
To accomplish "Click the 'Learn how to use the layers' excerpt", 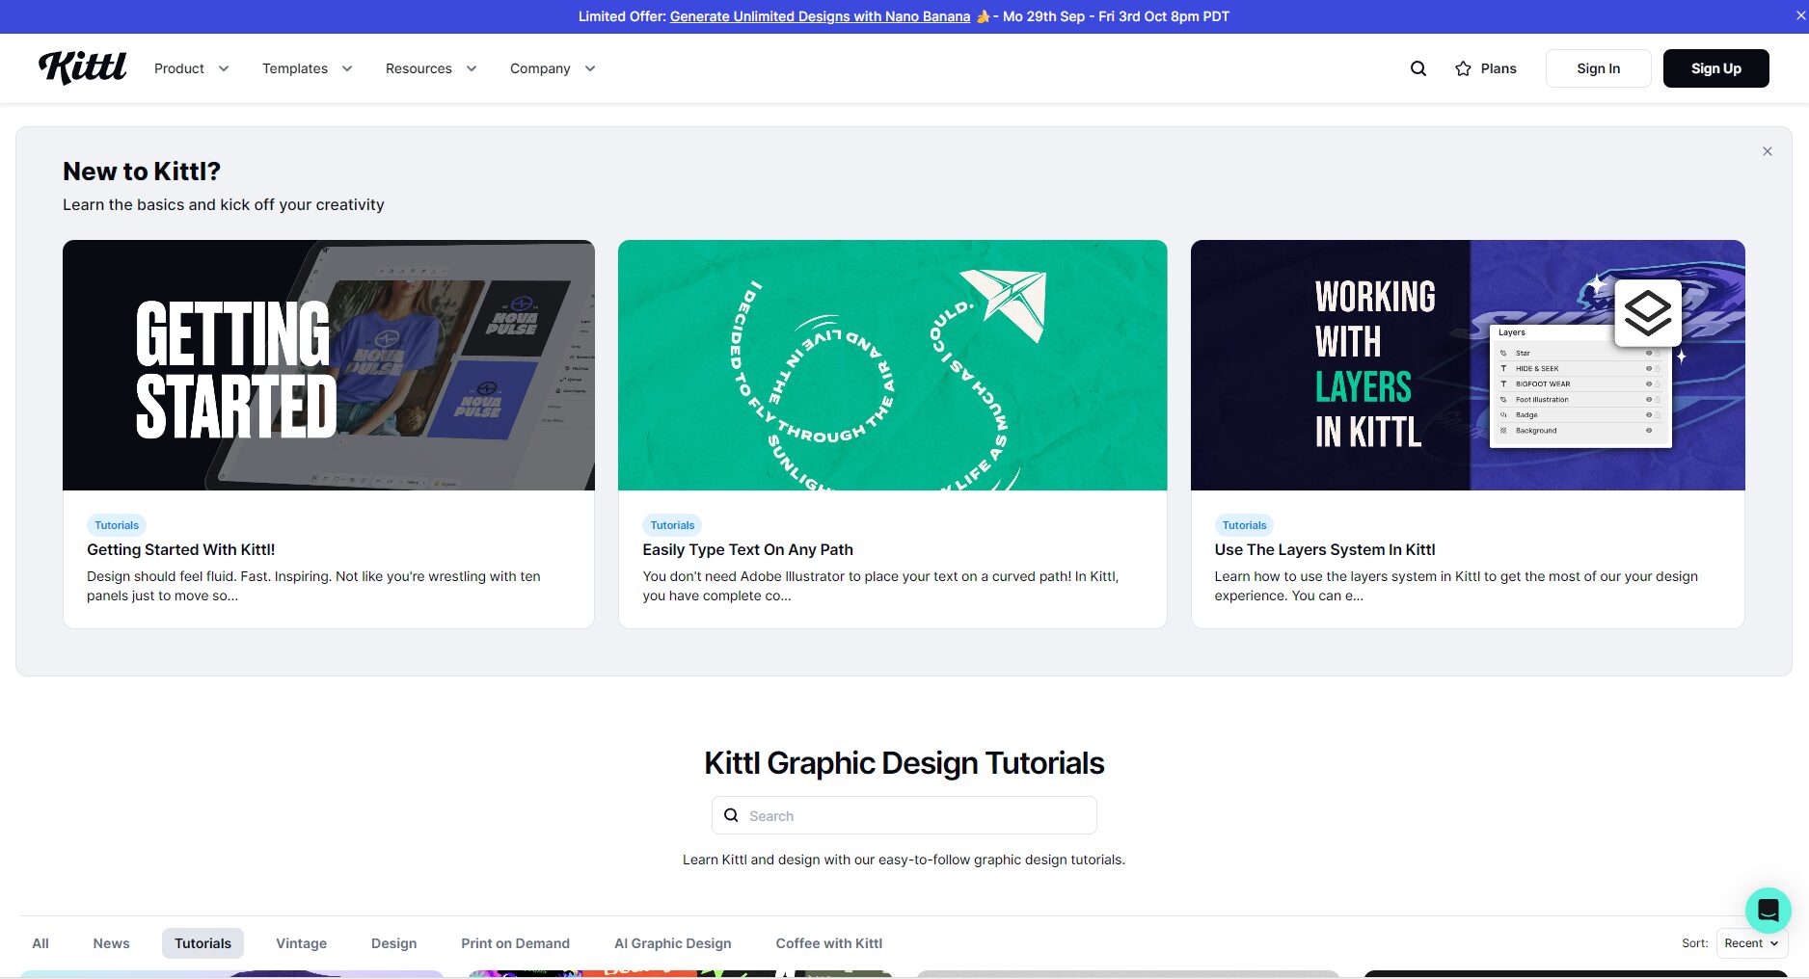I will (1456, 586).
